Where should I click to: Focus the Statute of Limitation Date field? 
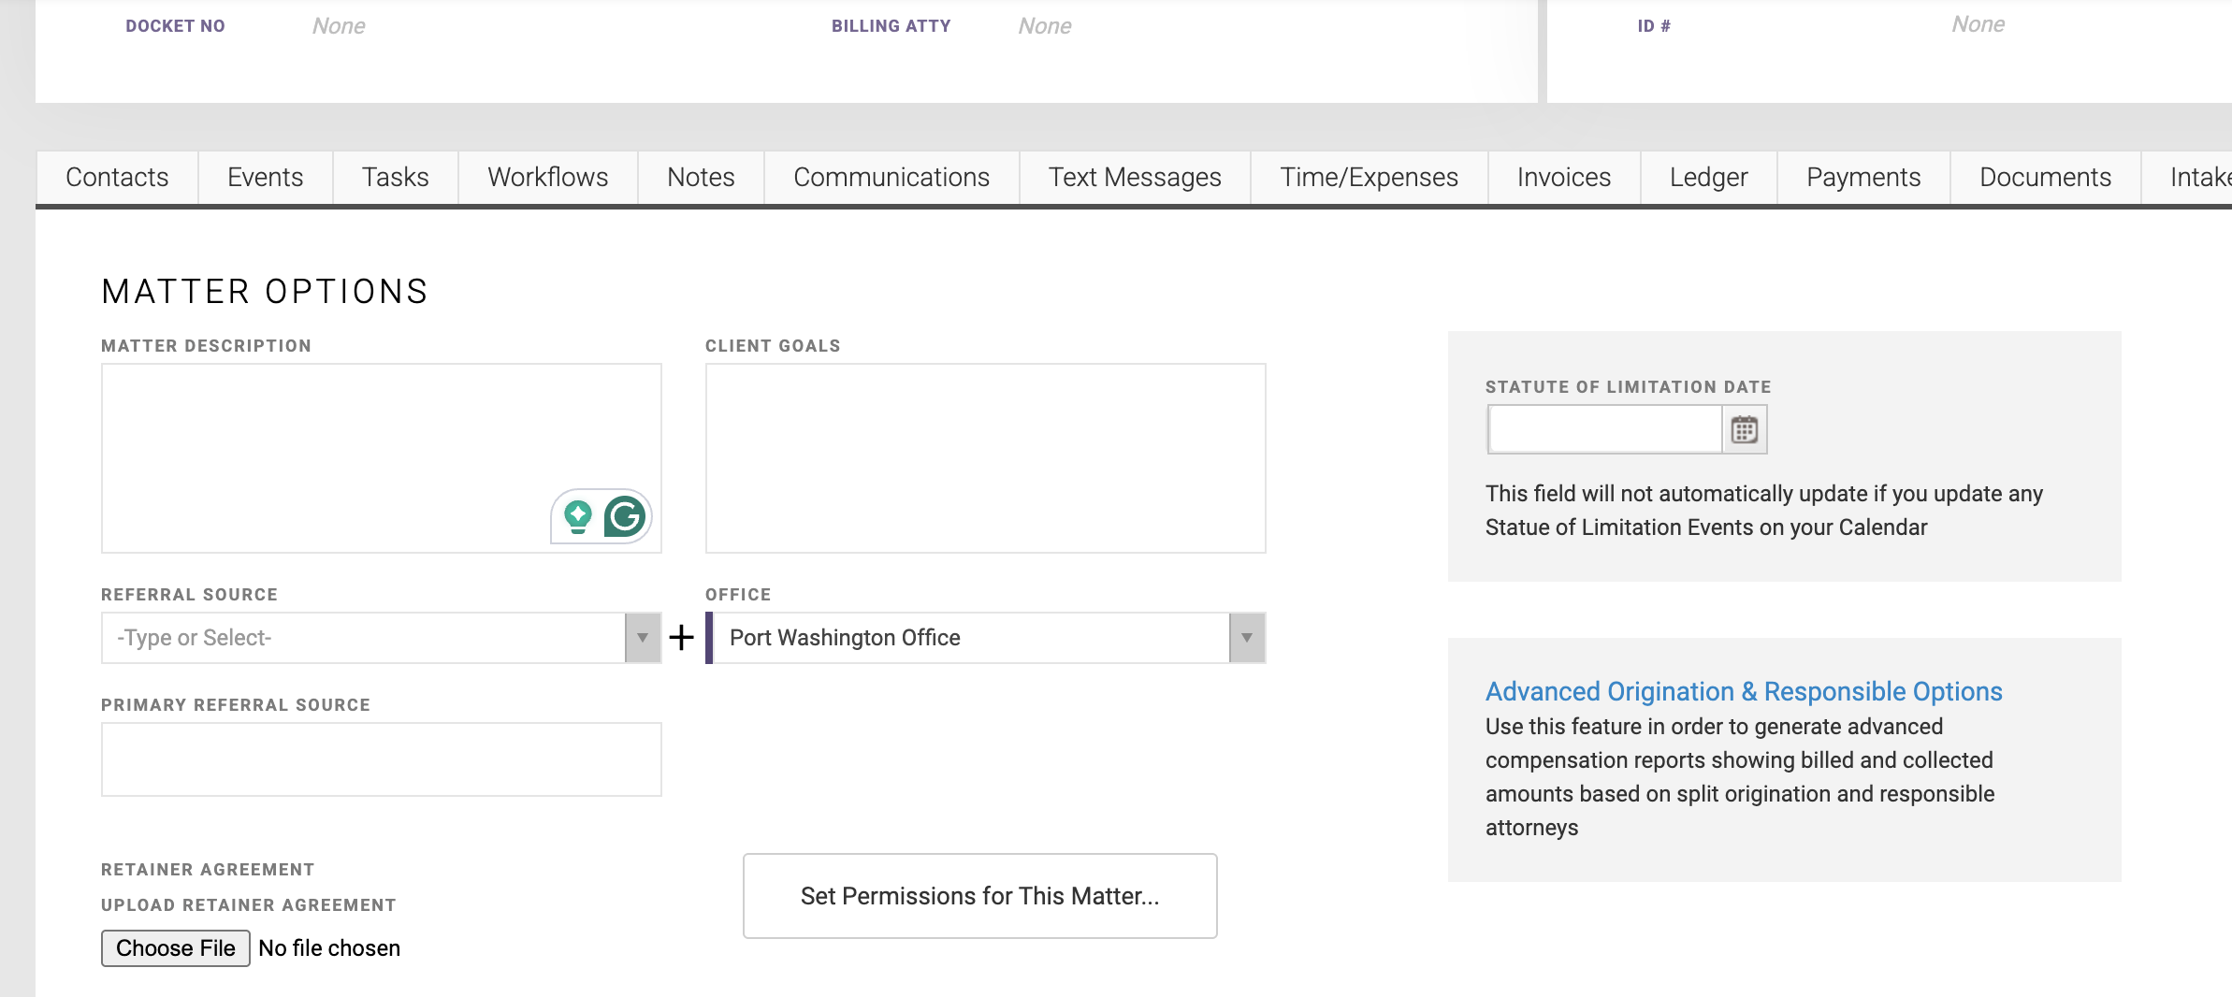click(x=1605, y=430)
